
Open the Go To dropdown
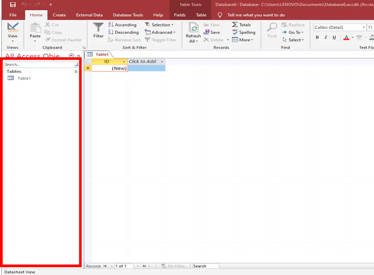click(293, 32)
